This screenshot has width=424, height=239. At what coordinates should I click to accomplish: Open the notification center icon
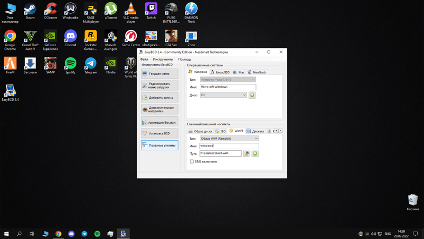click(416, 234)
